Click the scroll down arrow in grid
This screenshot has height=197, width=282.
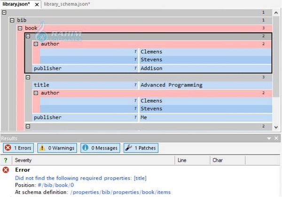coord(276,127)
